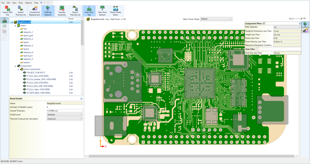The height and width of the screenshot is (164, 310).
Task: Open the Component Replacement tool
Action: (x=34, y=11)
